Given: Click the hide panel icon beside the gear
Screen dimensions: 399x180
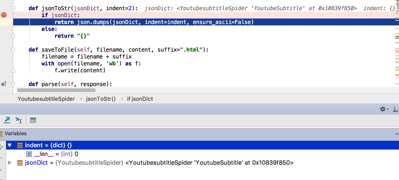Looking at the screenshot, I should point(395,109).
